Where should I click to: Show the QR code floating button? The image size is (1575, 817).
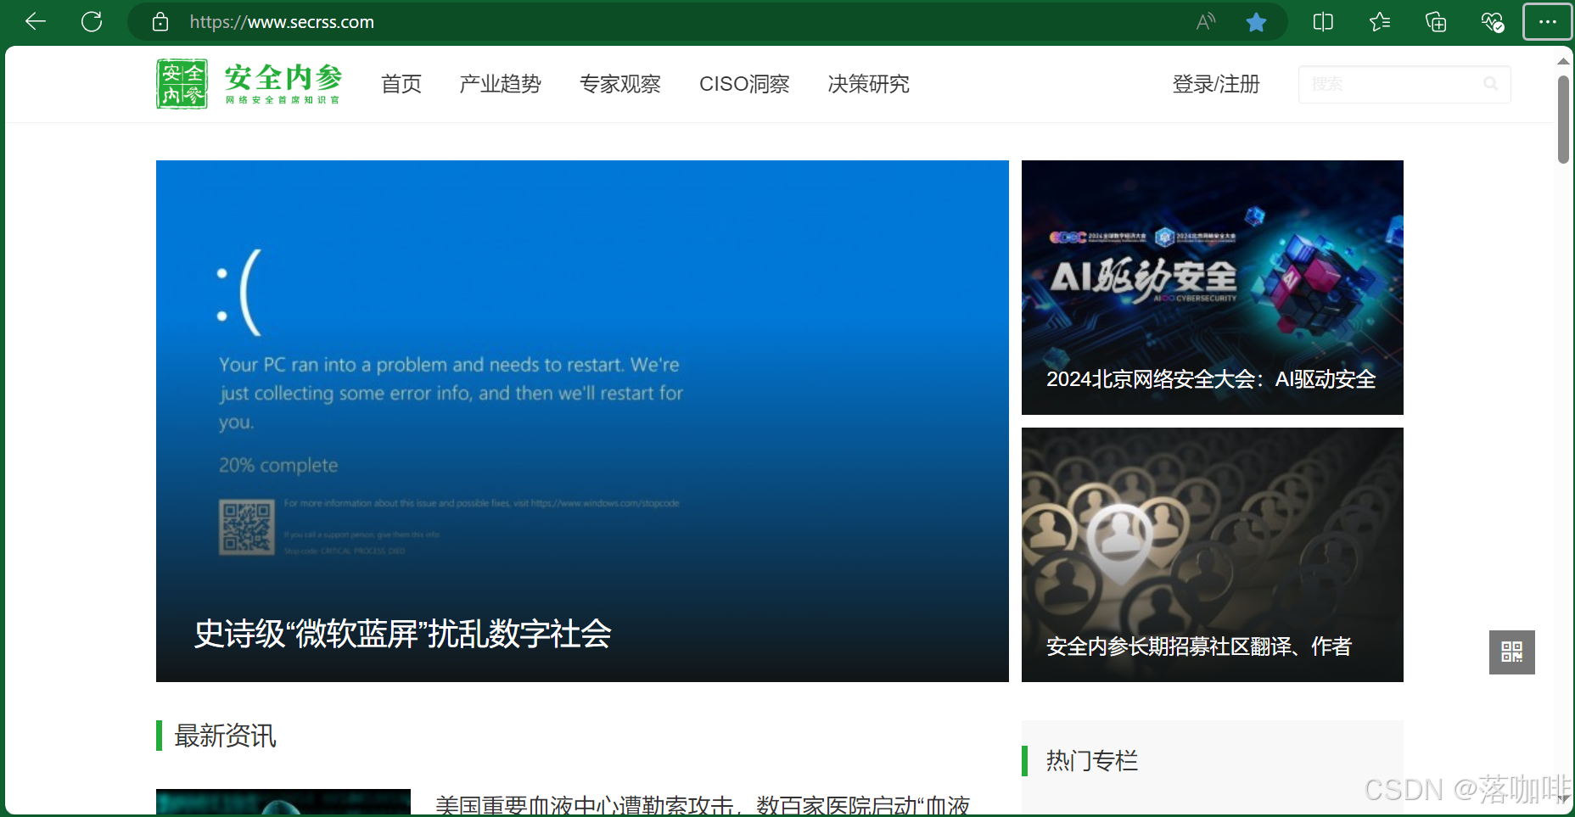tap(1512, 652)
